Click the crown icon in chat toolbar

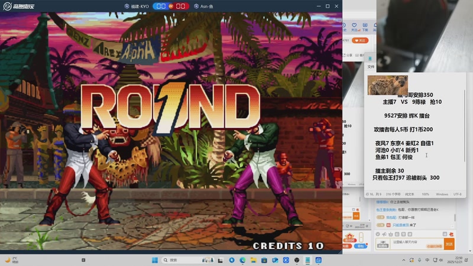tap(391, 234)
